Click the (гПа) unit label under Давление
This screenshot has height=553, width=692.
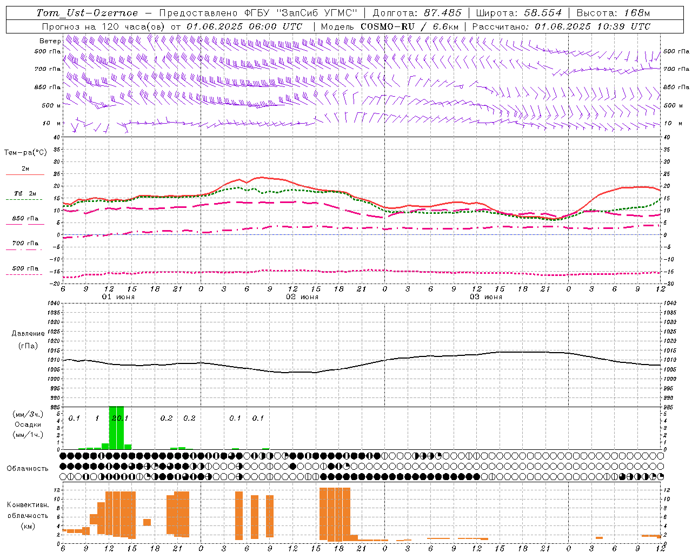pyautogui.click(x=28, y=346)
